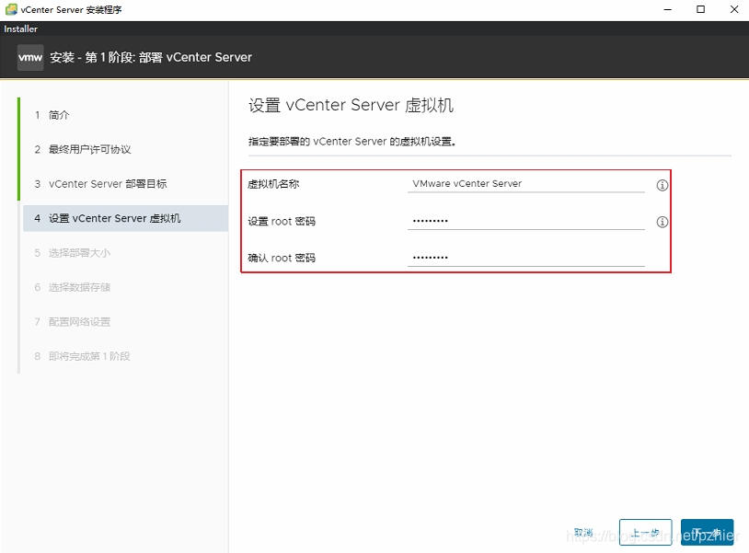Go to step 2 最终用户许可协议
This screenshot has height=553, width=749.
[83, 149]
